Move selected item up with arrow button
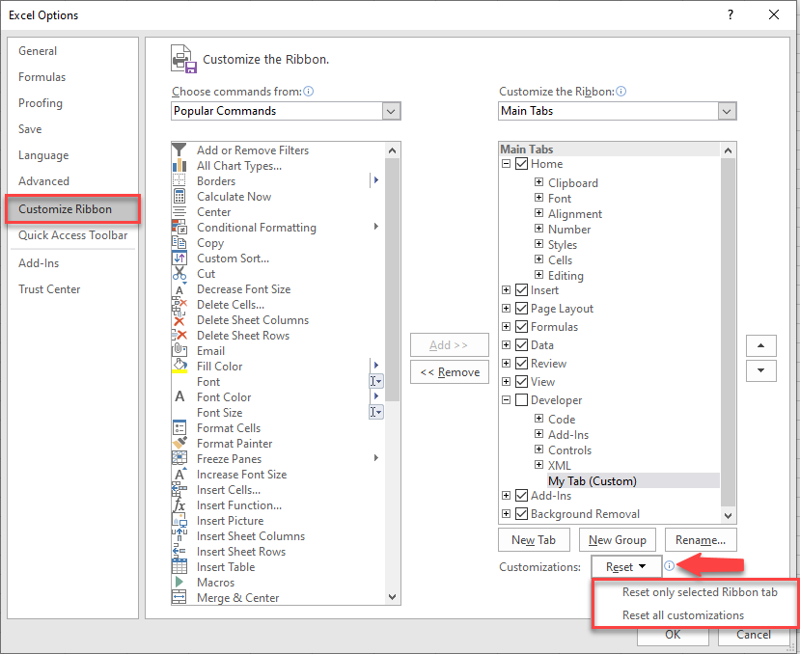 click(760, 345)
